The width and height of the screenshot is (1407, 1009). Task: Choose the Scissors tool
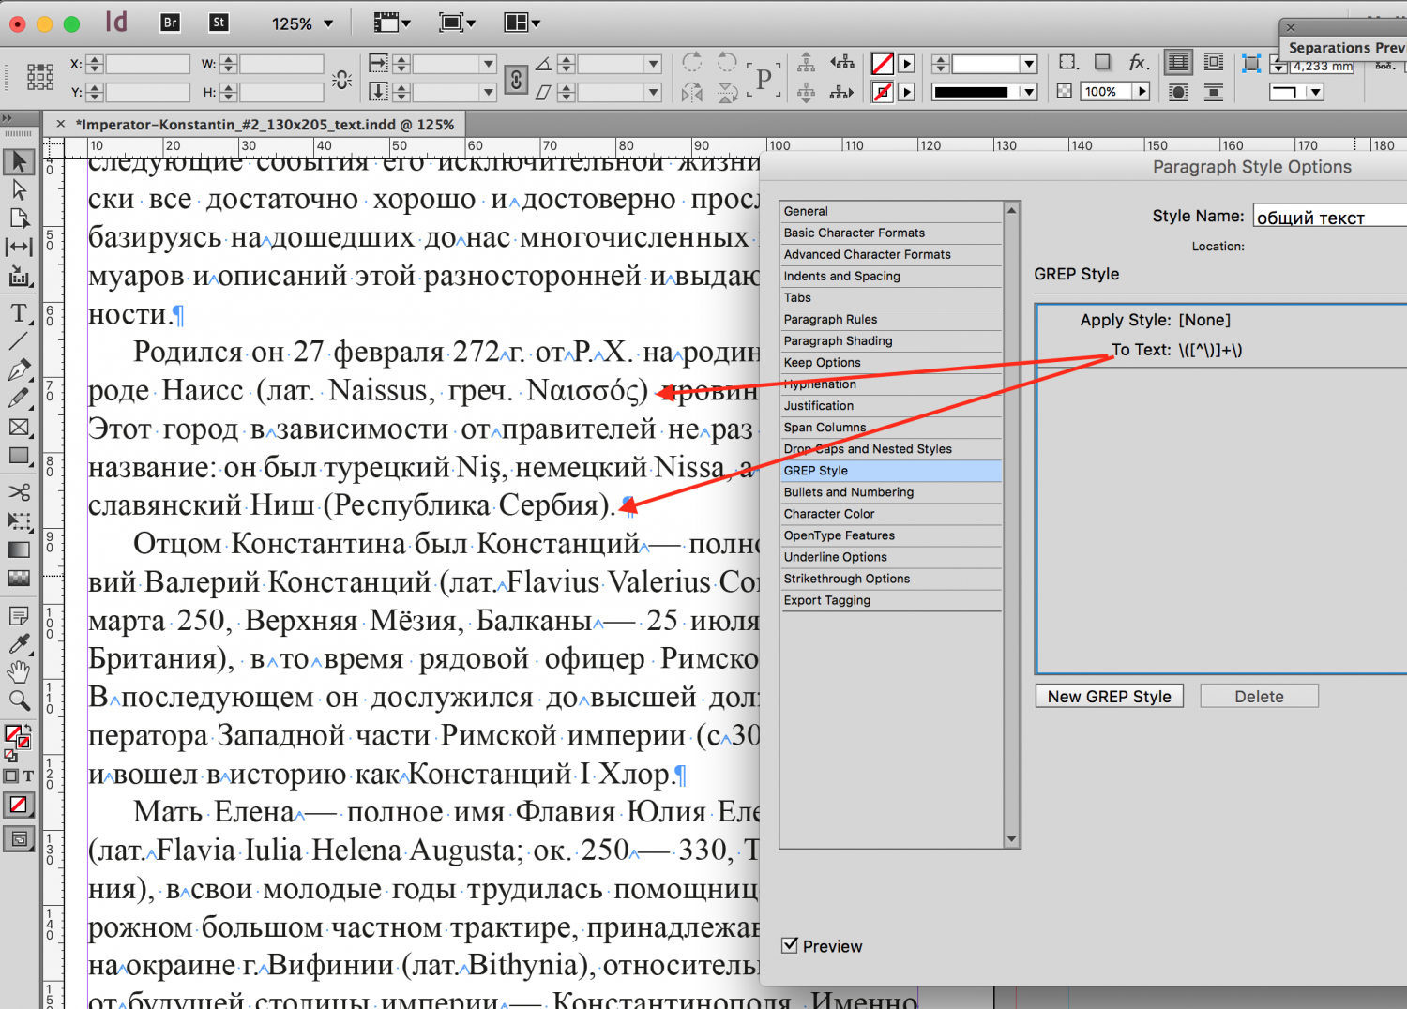[19, 492]
